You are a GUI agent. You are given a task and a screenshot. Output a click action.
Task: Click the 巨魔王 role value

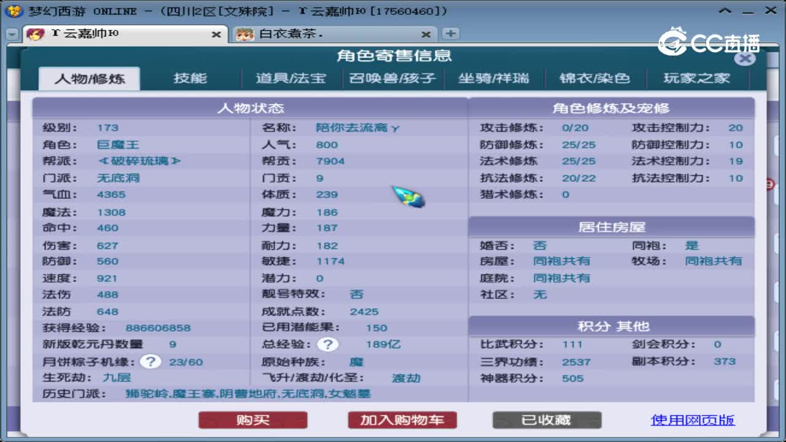[x=118, y=145]
